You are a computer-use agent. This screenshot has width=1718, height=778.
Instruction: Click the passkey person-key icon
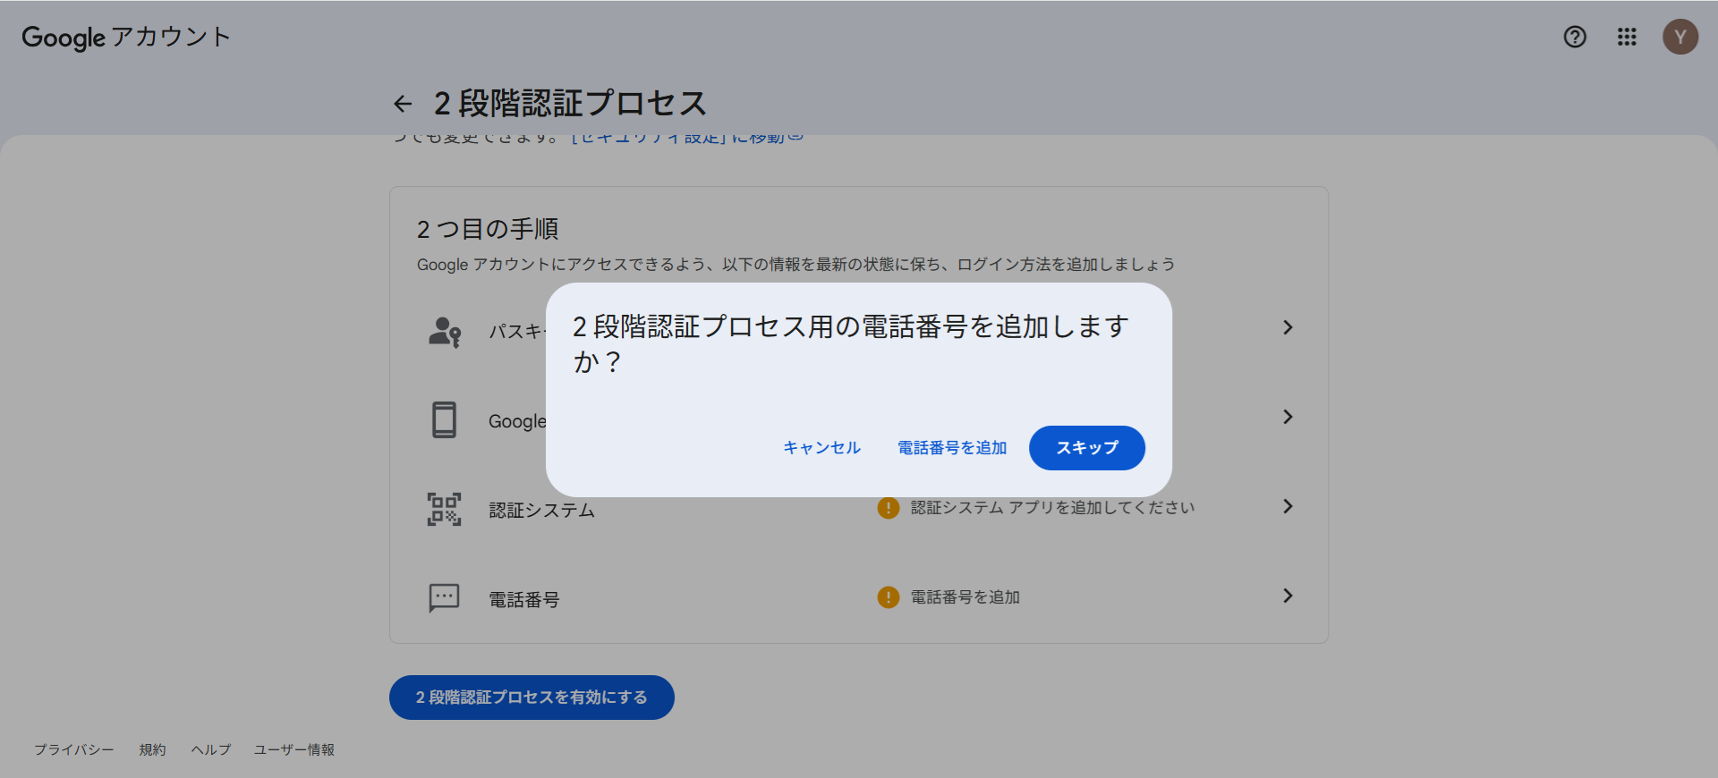click(445, 331)
